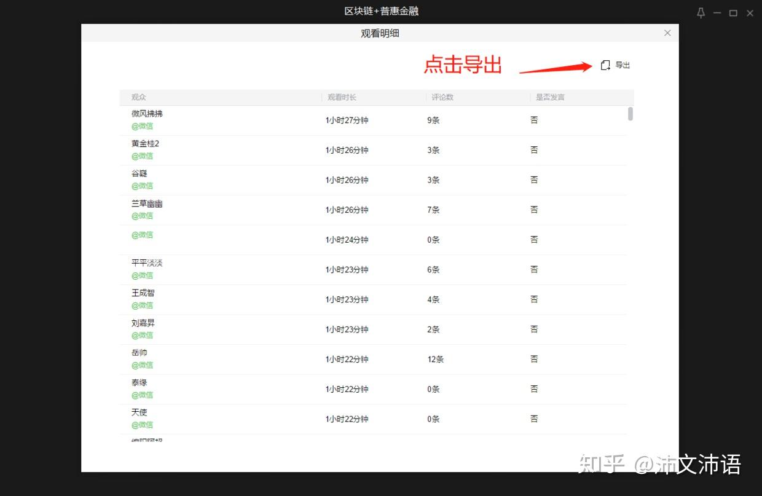Click the 2条 comment count

434,329
